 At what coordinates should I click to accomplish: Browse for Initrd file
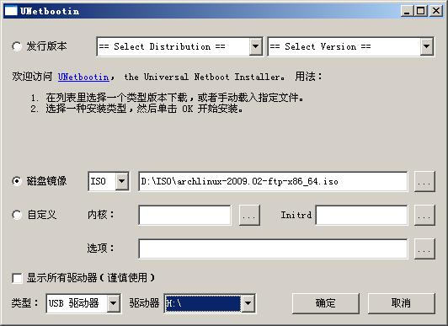[x=424, y=215]
